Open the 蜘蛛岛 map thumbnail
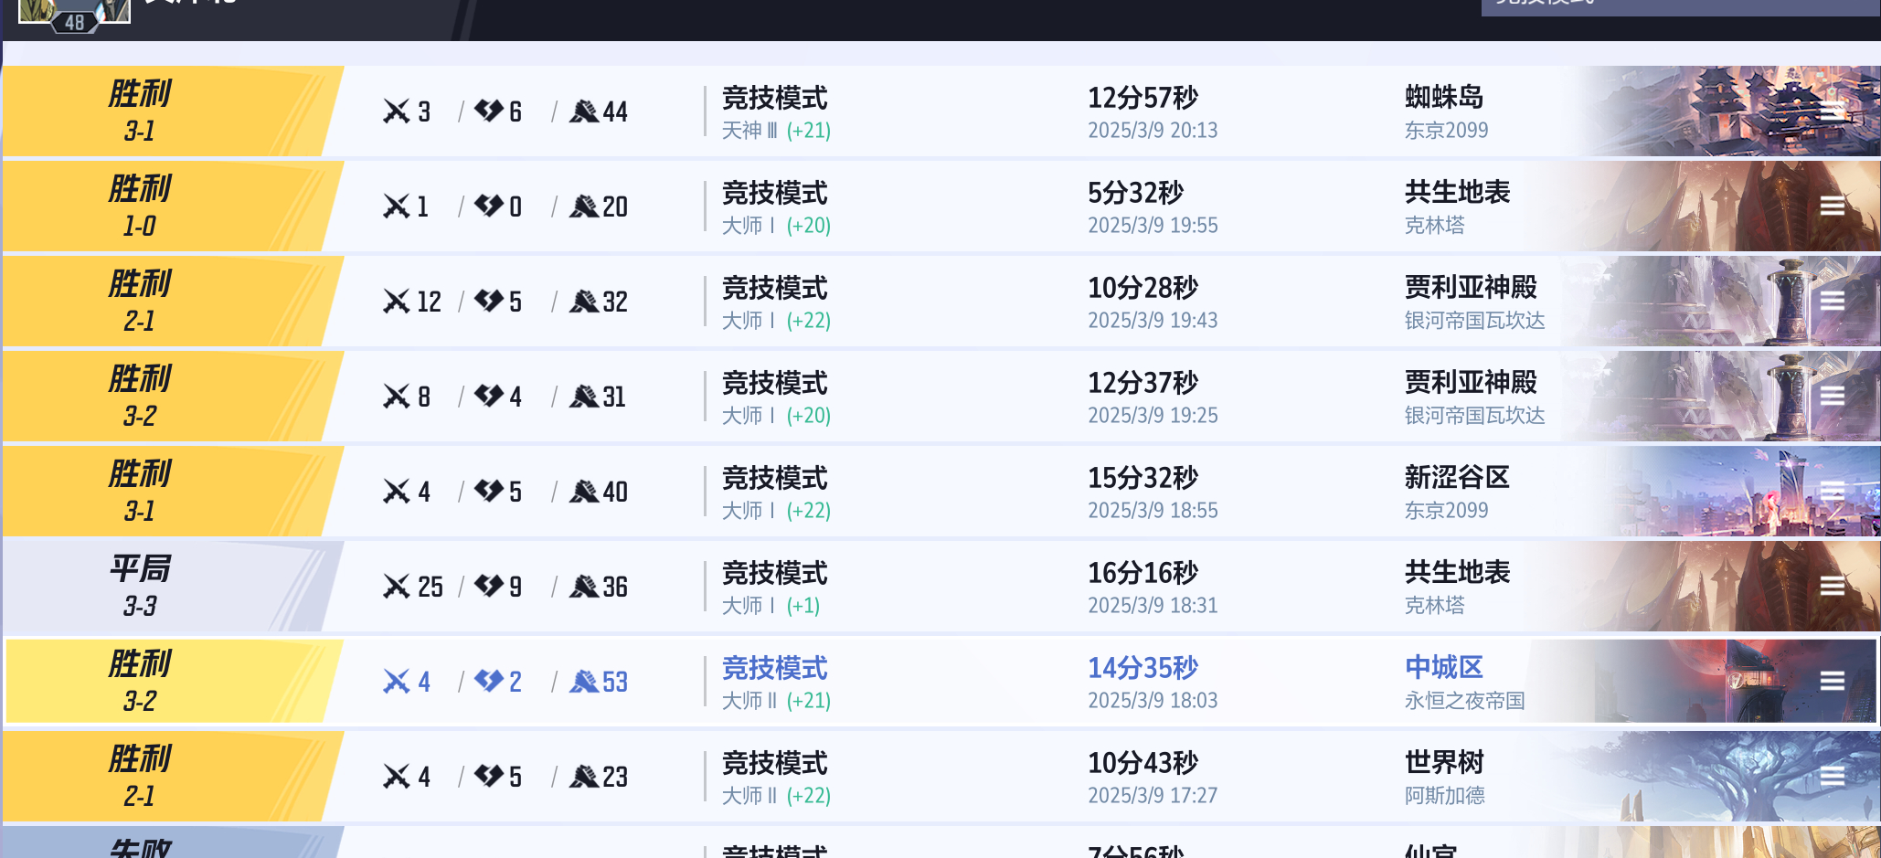This screenshot has height=858, width=1881. click(x=1727, y=111)
